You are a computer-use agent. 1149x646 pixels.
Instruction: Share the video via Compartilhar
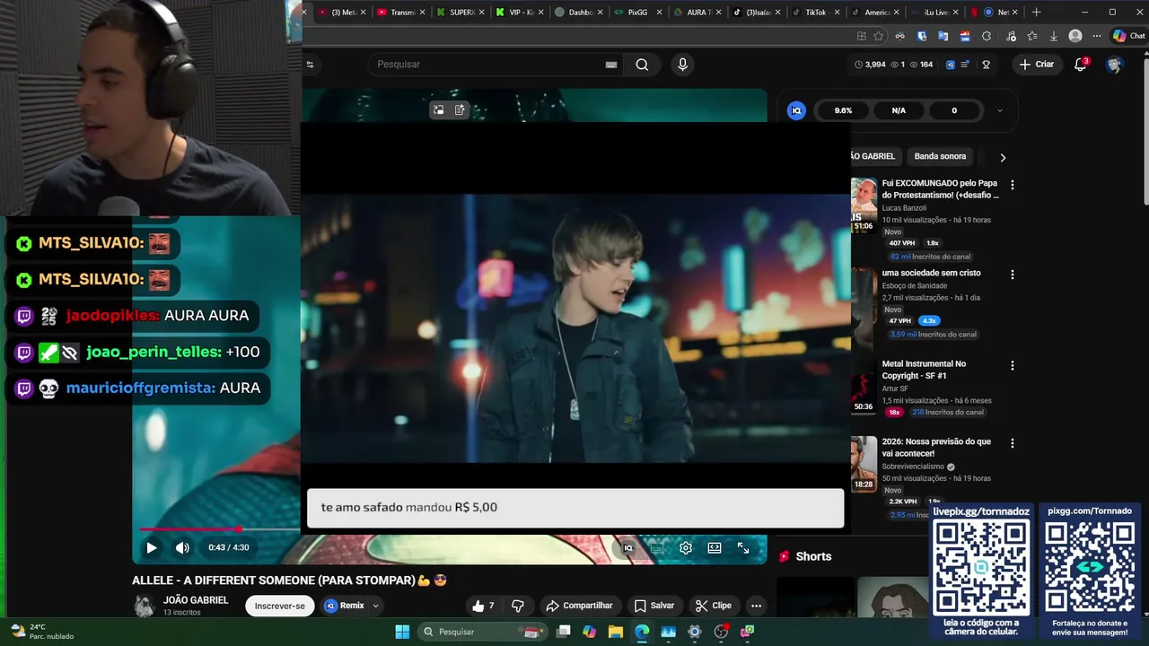click(579, 606)
